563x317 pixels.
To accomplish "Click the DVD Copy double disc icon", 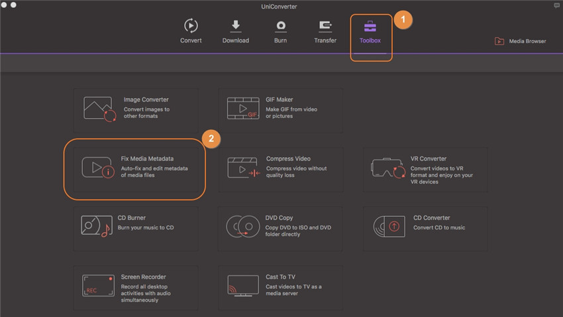I will [242, 227].
